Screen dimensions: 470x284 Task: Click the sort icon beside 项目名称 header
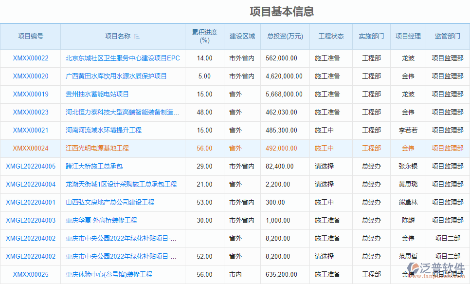pyautogui.click(x=137, y=36)
